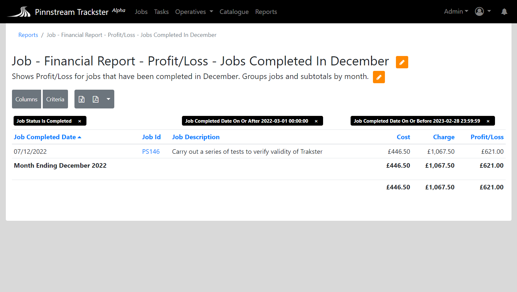Export report to Excel file
Viewport: 517px width, 292px height.
click(82, 99)
